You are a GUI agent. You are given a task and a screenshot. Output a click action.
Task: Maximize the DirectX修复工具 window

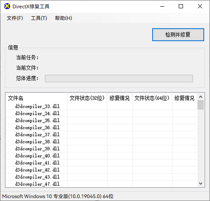pos(181,6)
